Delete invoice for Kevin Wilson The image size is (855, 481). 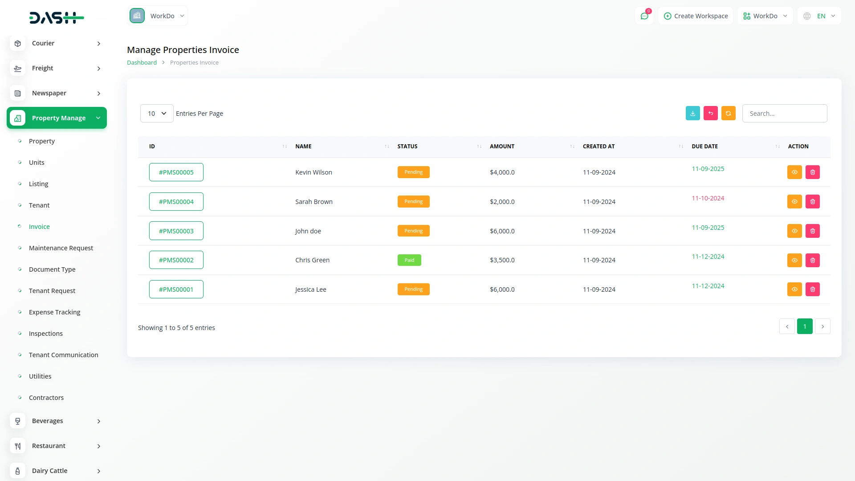click(x=812, y=172)
